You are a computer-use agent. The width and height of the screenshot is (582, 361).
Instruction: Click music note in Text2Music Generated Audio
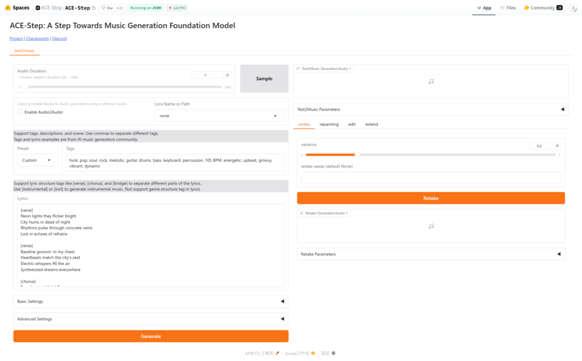[x=431, y=82]
